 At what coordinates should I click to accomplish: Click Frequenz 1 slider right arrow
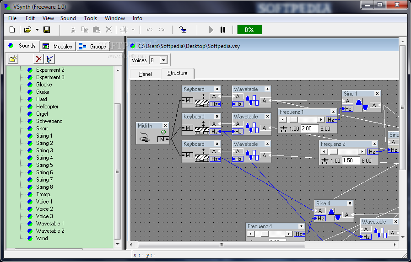pos(321,120)
